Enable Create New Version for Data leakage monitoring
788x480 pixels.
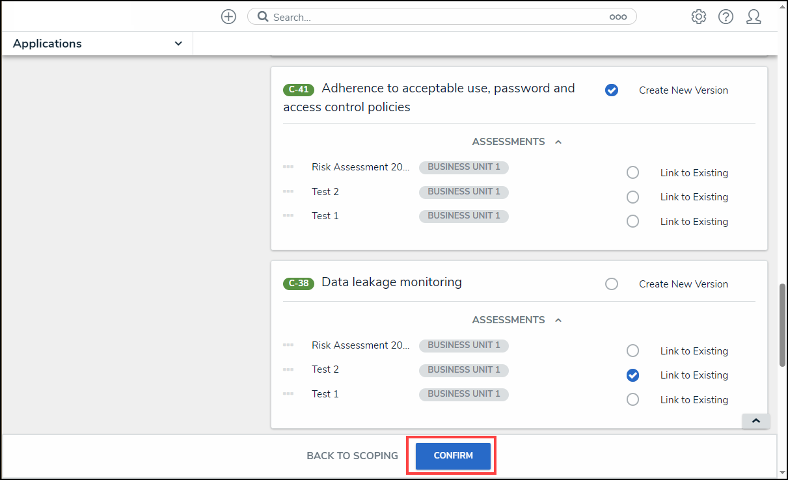coord(612,284)
